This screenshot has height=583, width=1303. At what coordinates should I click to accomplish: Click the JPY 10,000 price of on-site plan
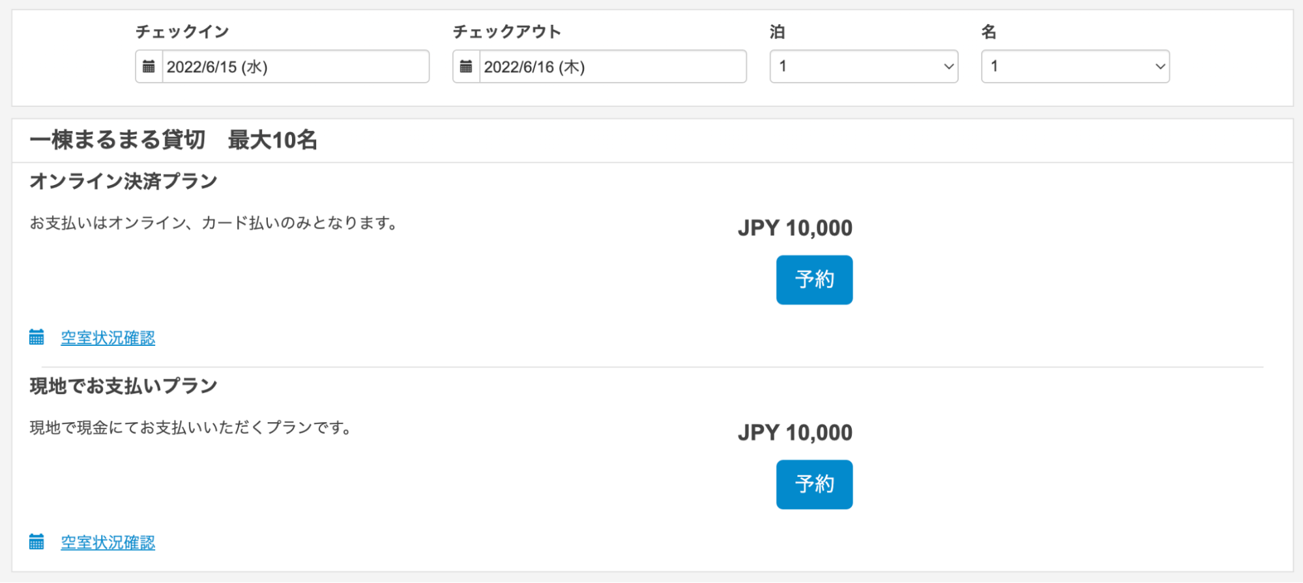tap(795, 433)
